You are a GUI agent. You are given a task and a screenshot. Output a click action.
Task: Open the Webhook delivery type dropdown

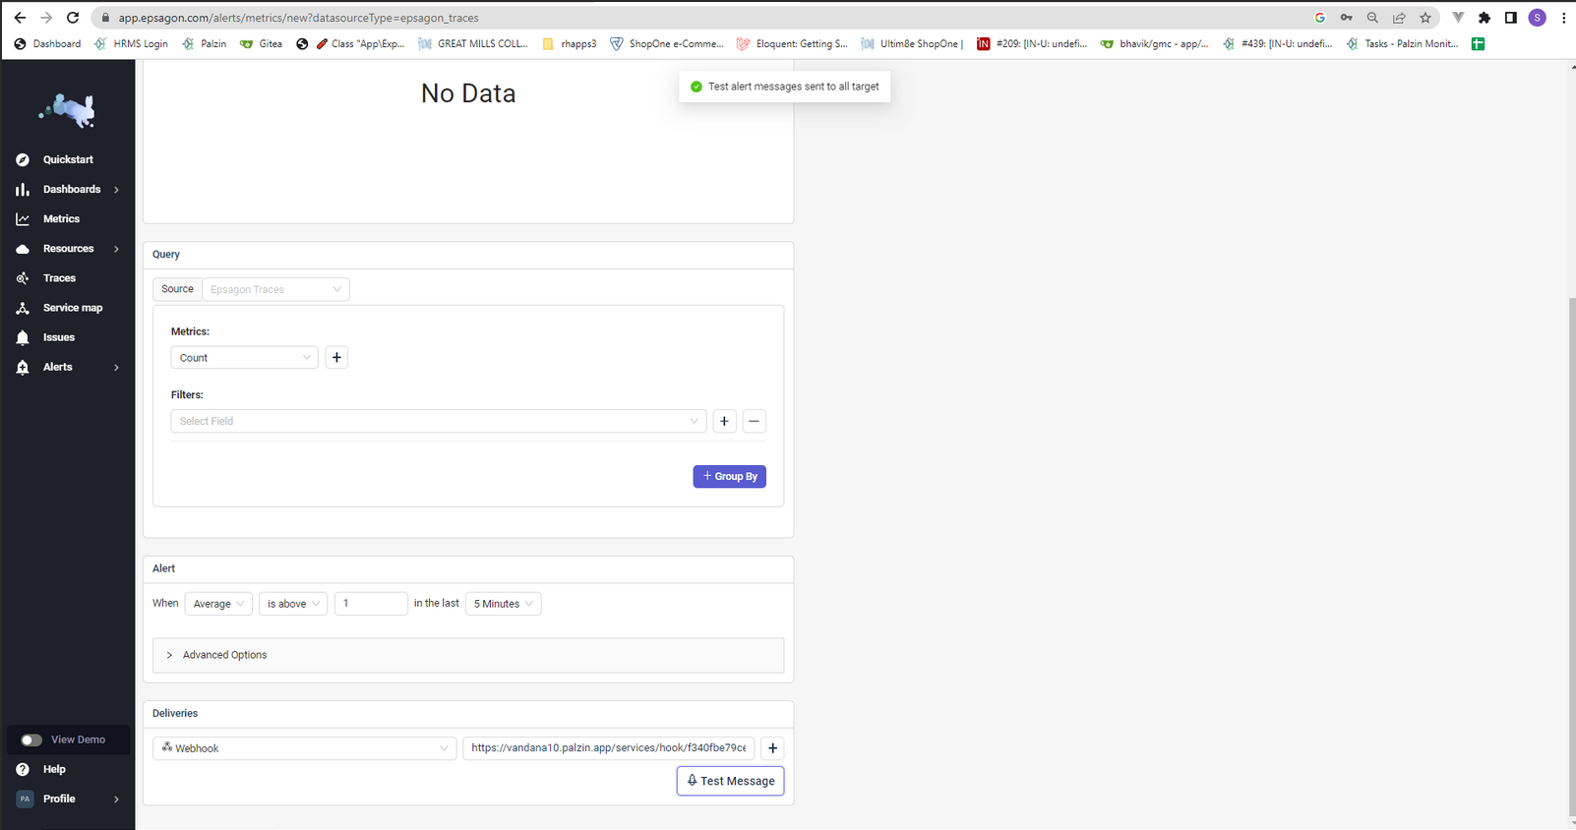pyautogui.click(x=305, y=748)
